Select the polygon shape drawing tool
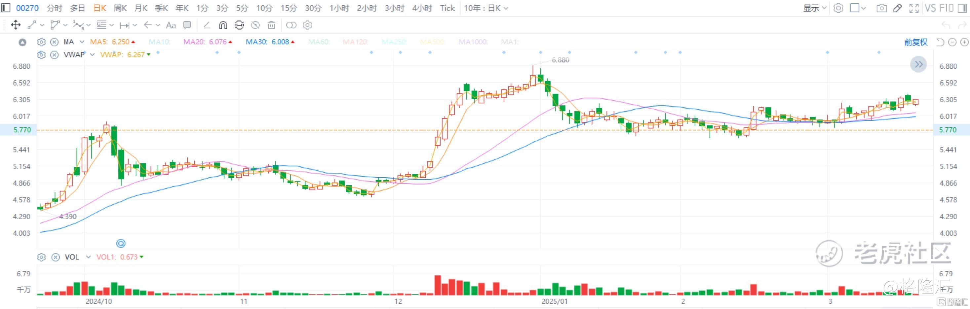This screenshot has height=309, width=970. [x=55, y=25]
